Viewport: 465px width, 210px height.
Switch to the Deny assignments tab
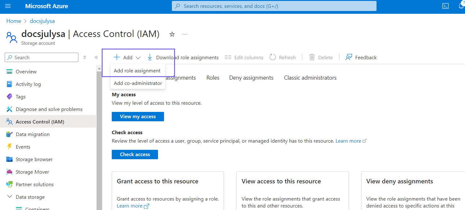[x=251, y=78]
